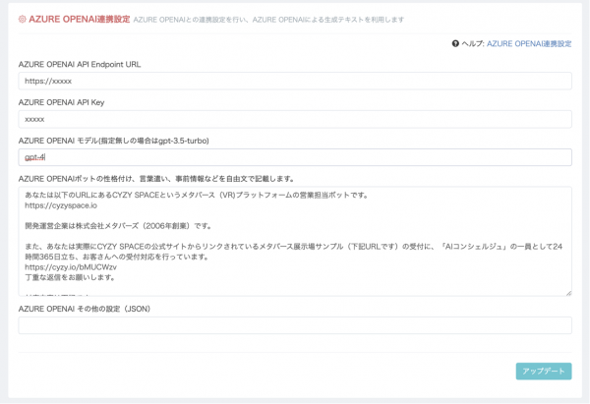Click the AZURE OPENAI API Key label
This screenshot has height=404, width=590.
click(x=61, y=102)
